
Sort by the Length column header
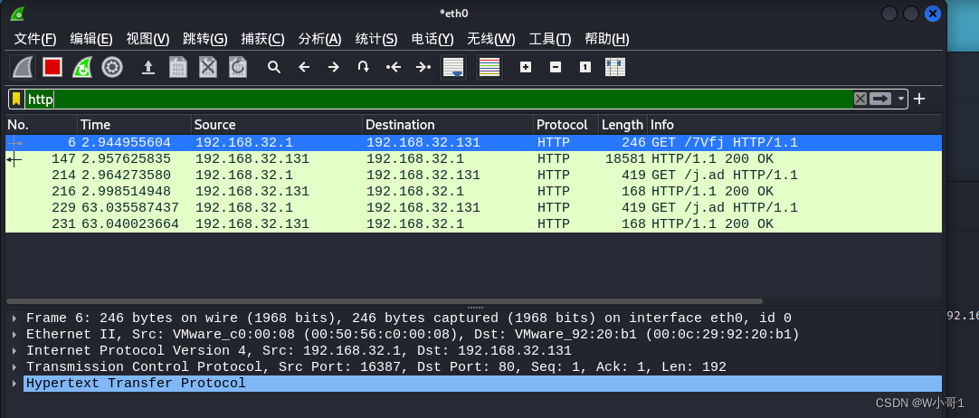623,125
